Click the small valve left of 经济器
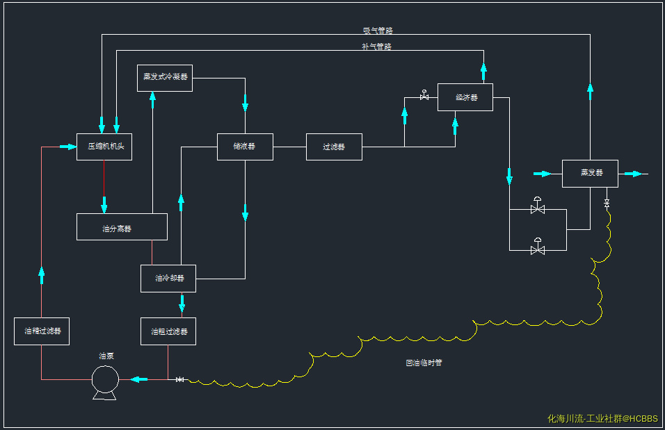 pyautogui.click(x=424, y=97)
